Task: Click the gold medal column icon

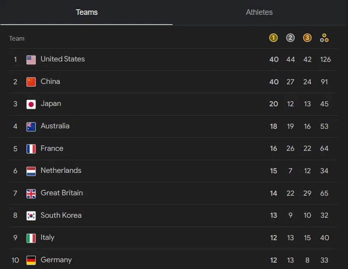Action: 273,38
